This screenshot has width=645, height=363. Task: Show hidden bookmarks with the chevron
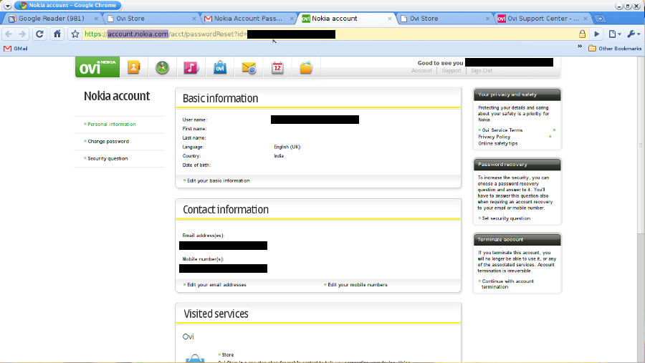click(x=580, y=47)
